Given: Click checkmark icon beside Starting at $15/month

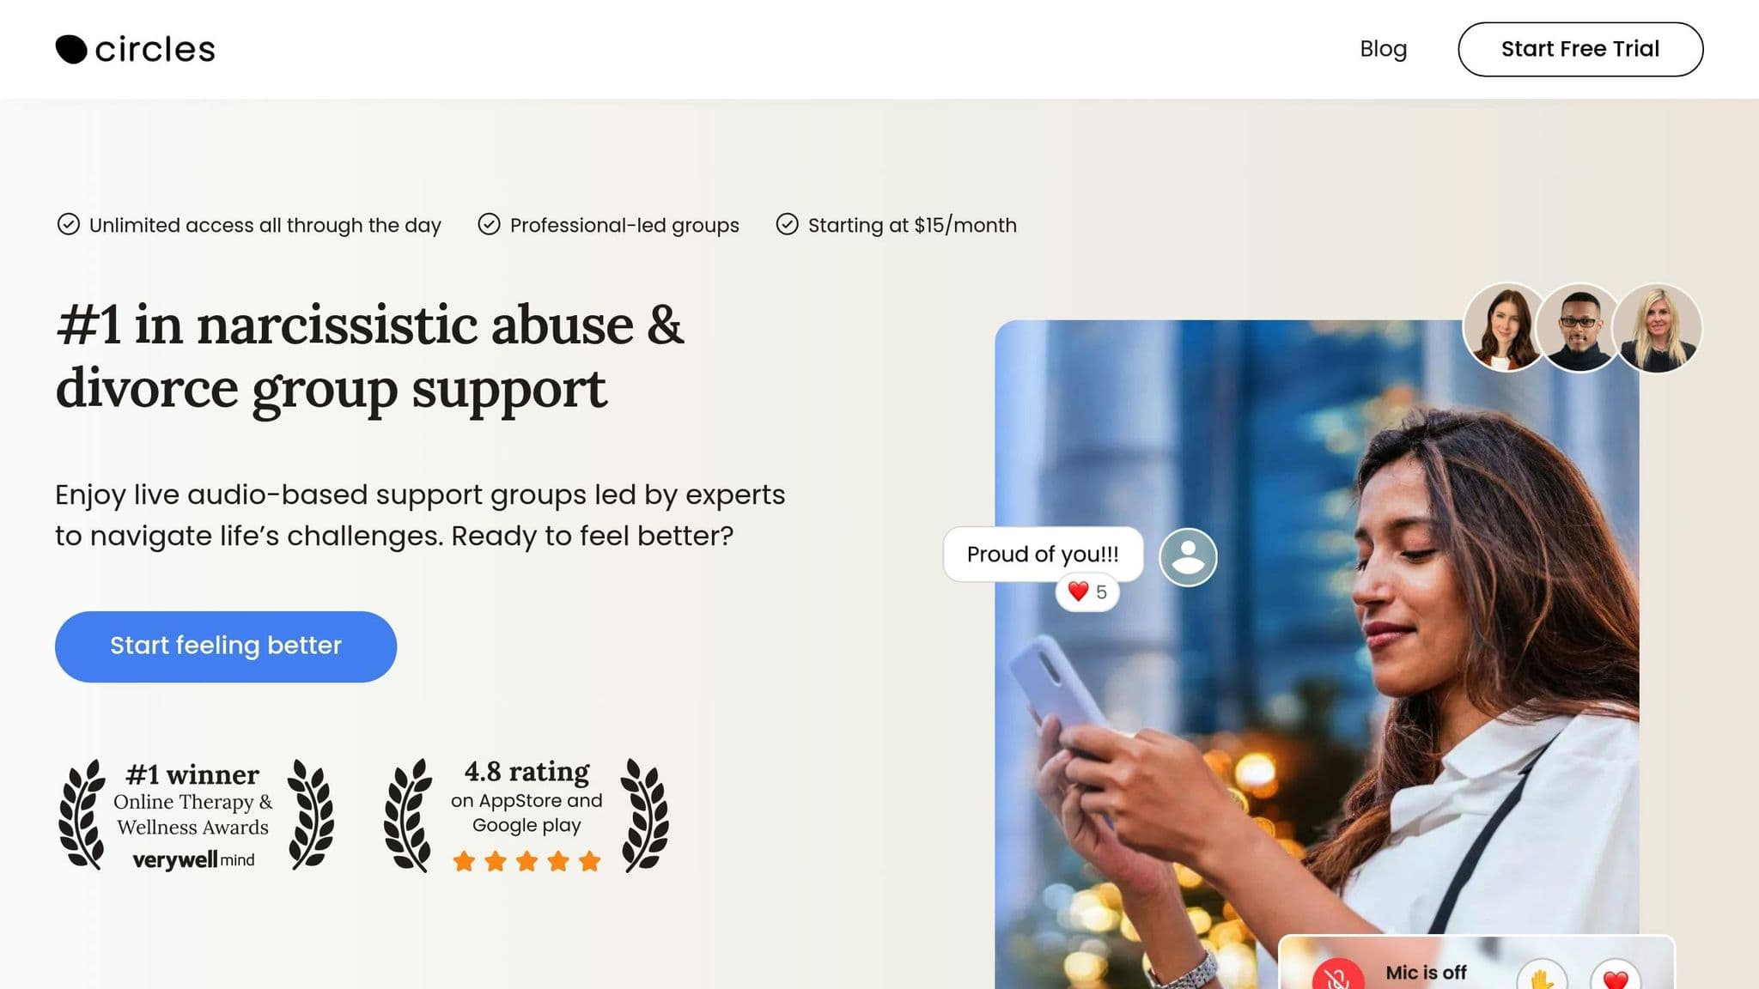Looking at the screenshot, I should pos(787,224).
